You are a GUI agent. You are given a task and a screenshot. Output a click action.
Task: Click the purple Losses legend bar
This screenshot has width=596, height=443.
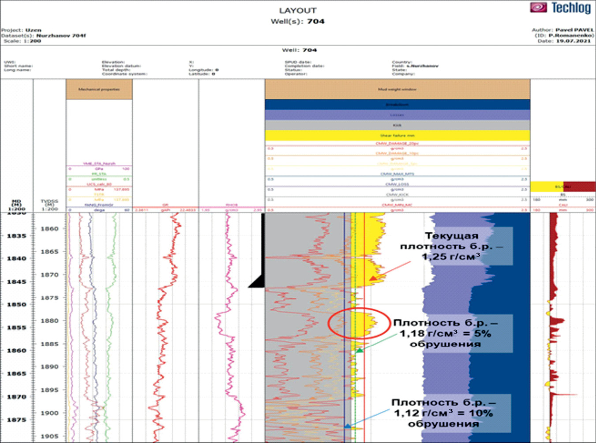pos(397,115)
